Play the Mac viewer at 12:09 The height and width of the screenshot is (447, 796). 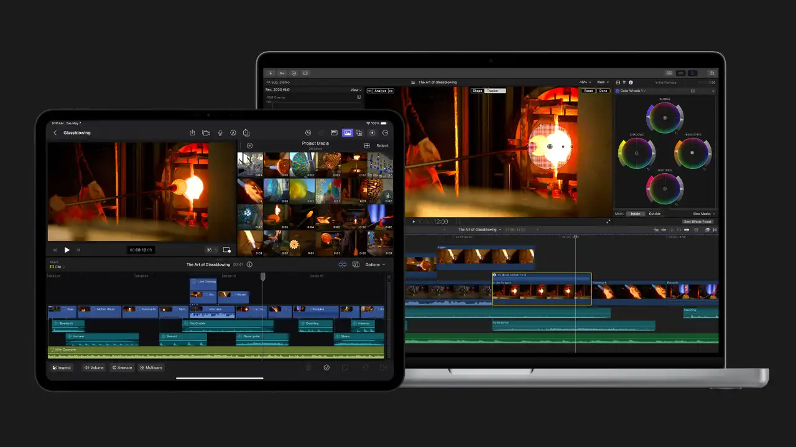tap(414, 222)
